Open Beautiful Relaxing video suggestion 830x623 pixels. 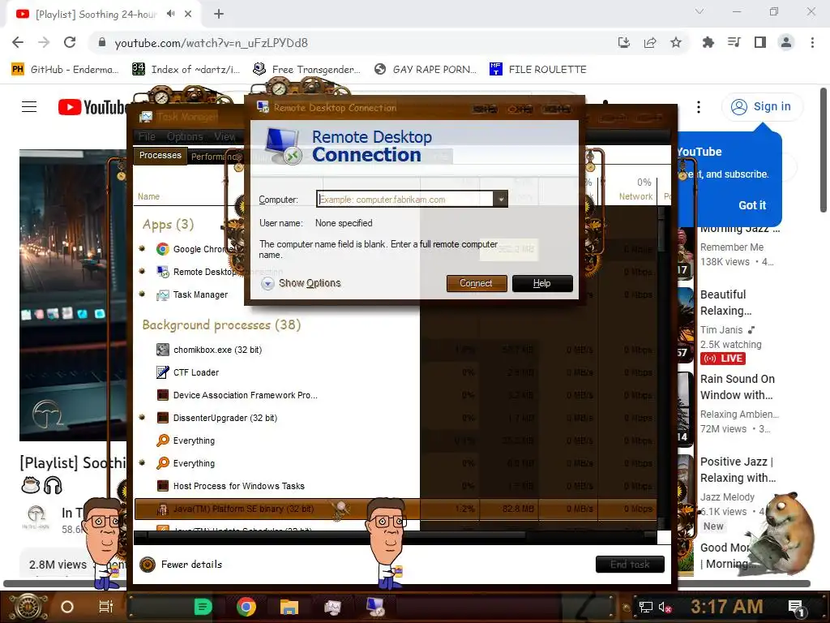pyautogui.click(x=725, y=303)
